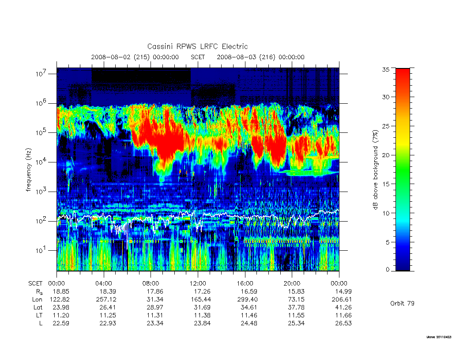Screen dimensions: 452x339
Task: Click the Lat row label below the plot
Action: pos(38,307)
